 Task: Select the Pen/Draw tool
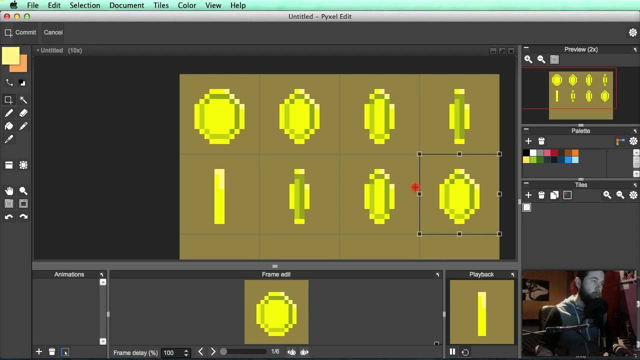(8, 113)
